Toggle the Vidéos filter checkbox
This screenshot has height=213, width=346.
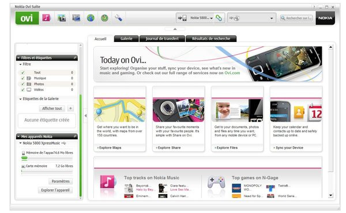pos(22,90)
